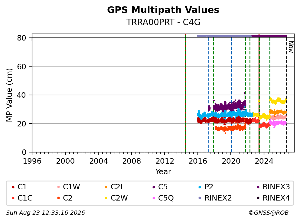Click the plot title GPS Multipath Values
300x222 pixels.
pos(163,10)
